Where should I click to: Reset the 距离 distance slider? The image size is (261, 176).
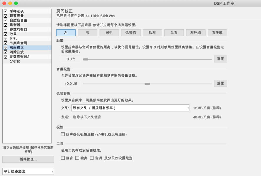click(x=220, y=59)
